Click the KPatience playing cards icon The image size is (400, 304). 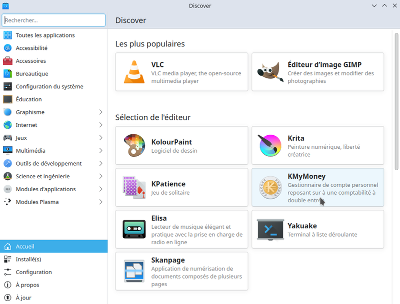(x=134, y=187)
